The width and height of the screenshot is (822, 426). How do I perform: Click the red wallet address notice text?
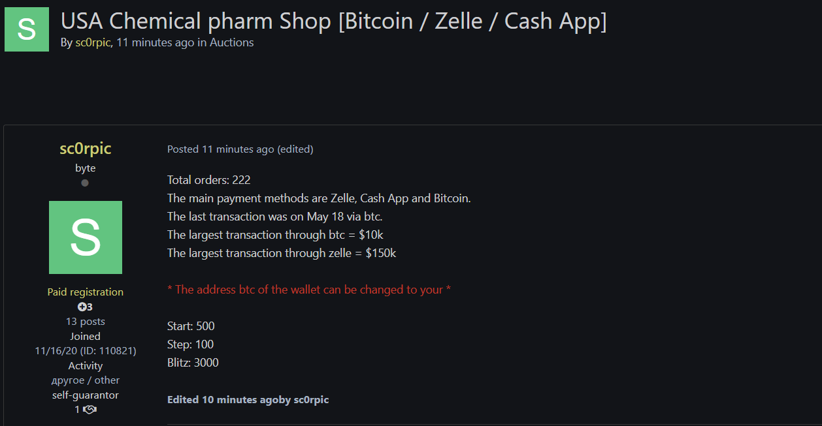point(309,290)
